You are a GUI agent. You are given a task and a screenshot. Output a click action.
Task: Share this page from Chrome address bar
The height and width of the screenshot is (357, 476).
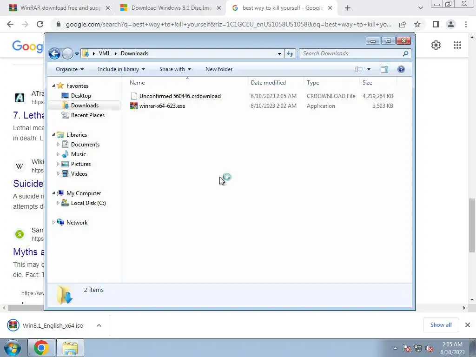[x=403, y=24]
